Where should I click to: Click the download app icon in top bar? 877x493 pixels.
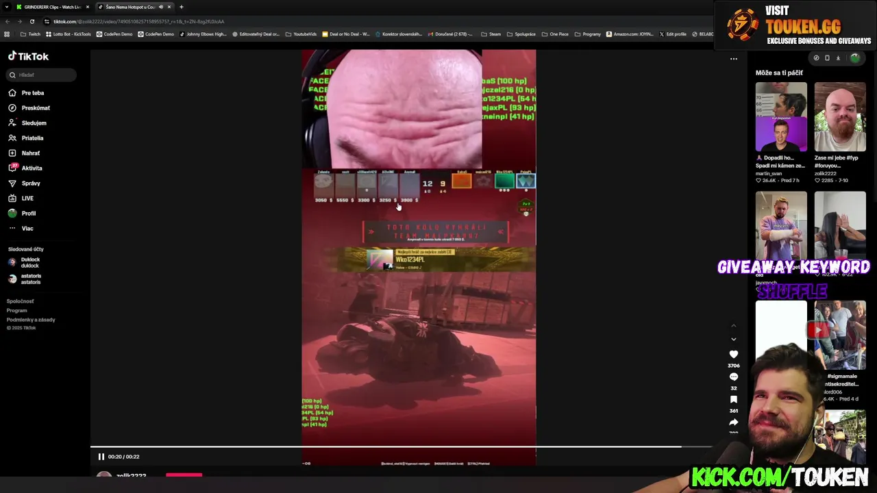(x=837, y=58)
